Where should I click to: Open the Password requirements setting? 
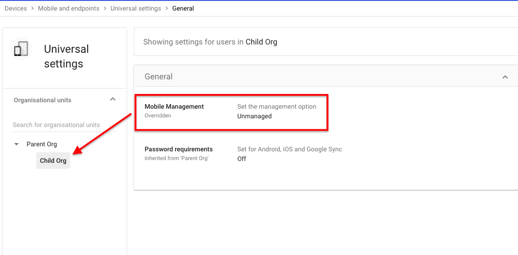(x=179, y=149)
